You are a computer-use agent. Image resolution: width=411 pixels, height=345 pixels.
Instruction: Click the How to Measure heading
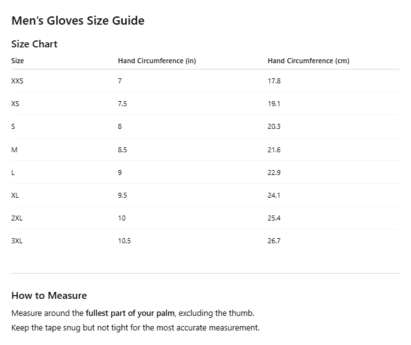point(49,296)
